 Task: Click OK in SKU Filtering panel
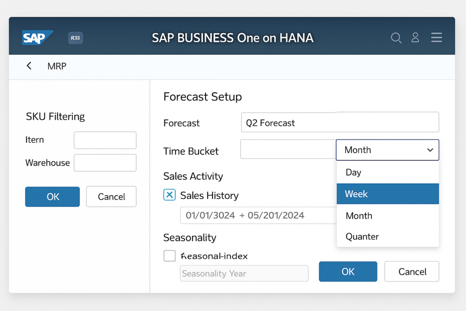click(52, 197)
